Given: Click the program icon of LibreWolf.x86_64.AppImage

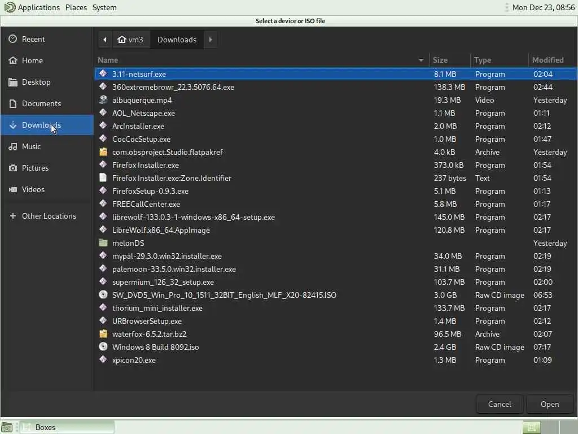Looking at the screenshot, I should (x=103, y=229).
